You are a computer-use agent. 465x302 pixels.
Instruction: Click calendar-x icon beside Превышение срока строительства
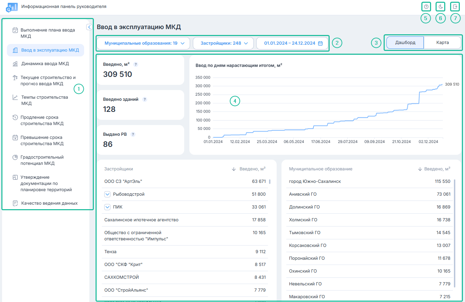pos(15,137)
